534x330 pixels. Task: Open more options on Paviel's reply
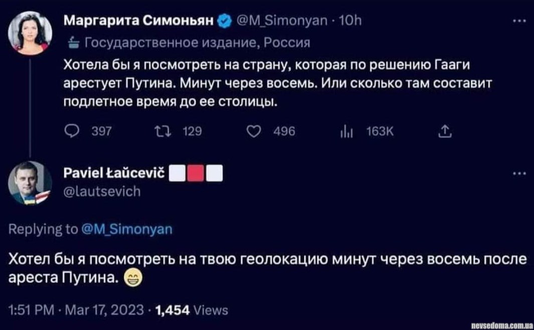click(520, 174)
